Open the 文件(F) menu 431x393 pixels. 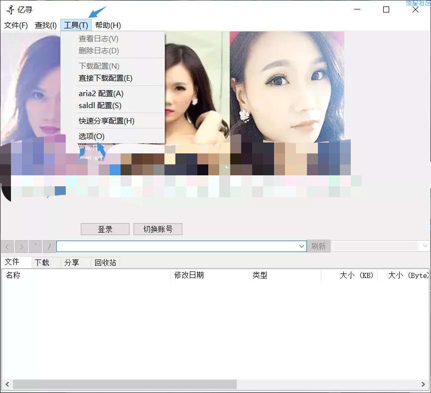16,25
